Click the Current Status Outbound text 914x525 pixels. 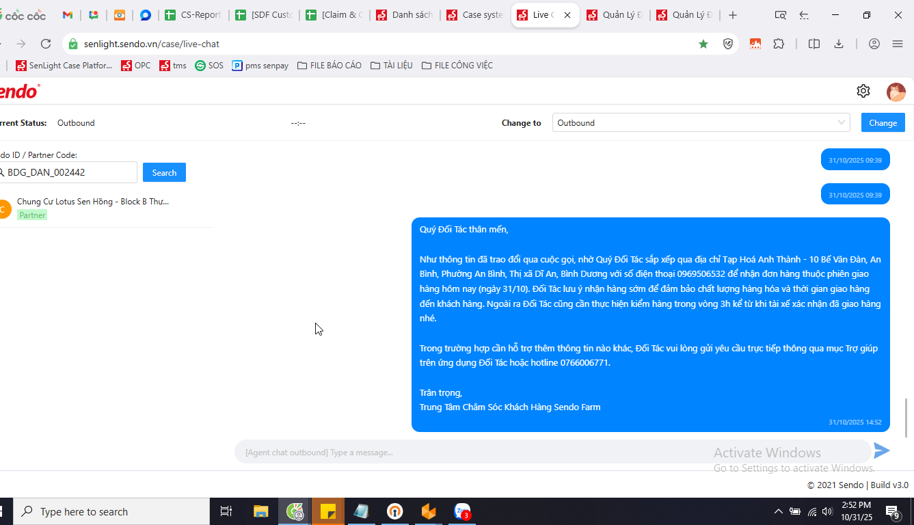pyautogui.click(x=76, y=123)
